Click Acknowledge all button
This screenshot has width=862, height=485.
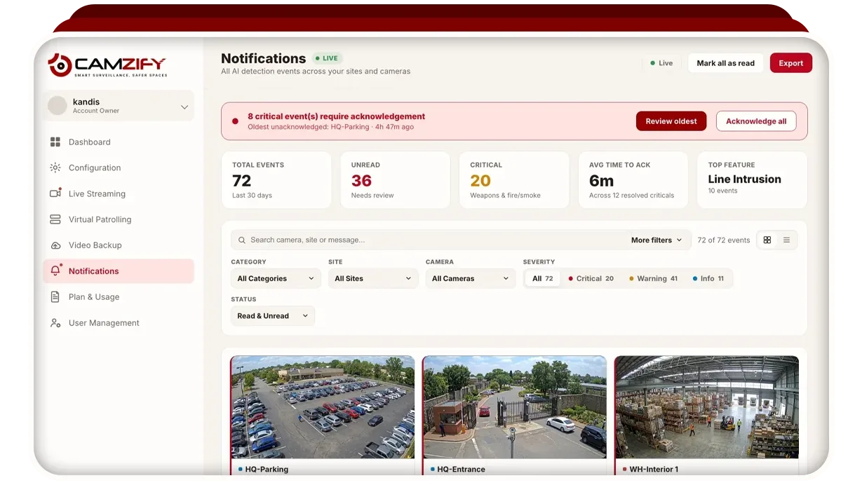click(756, 121)
